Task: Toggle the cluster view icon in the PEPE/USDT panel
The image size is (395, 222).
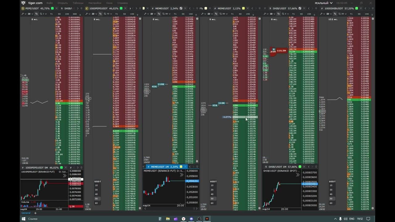Action: pyautogui.click(x=36, y=14)
